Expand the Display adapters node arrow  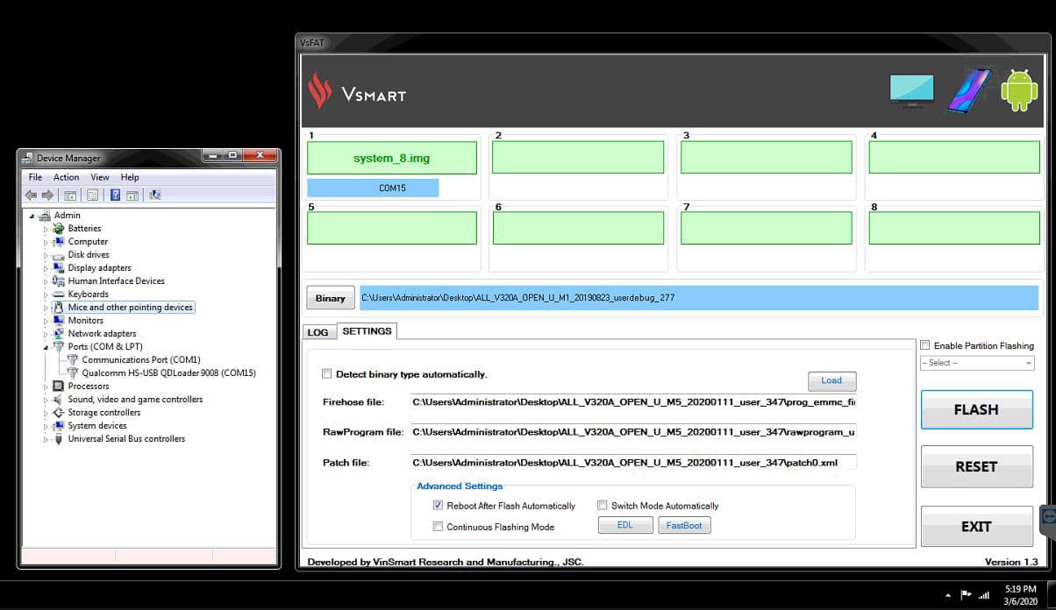click(x=46, y=268)
